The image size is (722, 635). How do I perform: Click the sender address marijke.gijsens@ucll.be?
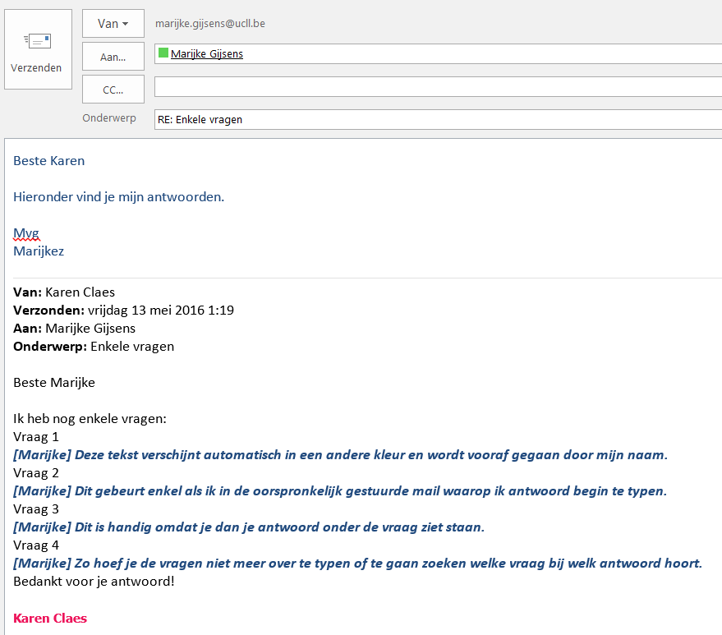[209, 24]
